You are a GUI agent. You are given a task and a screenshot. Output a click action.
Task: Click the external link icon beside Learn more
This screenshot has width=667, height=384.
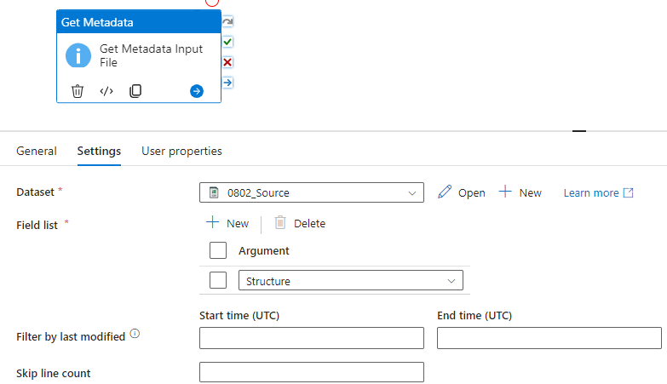click(629, 192)
